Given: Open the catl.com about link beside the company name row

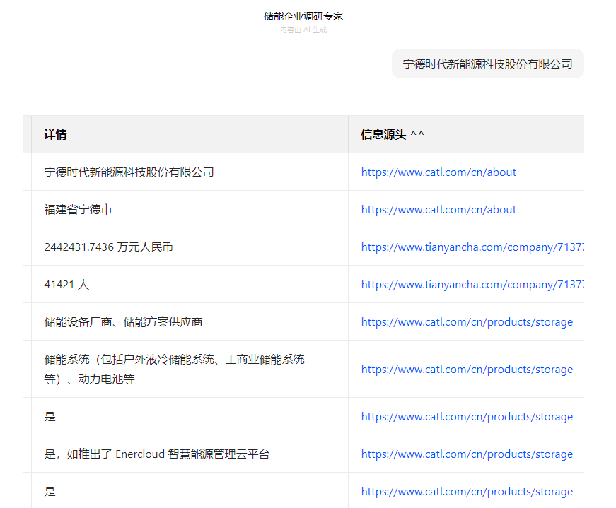Looking at the screenshot, I should click(x=438, y=172).
